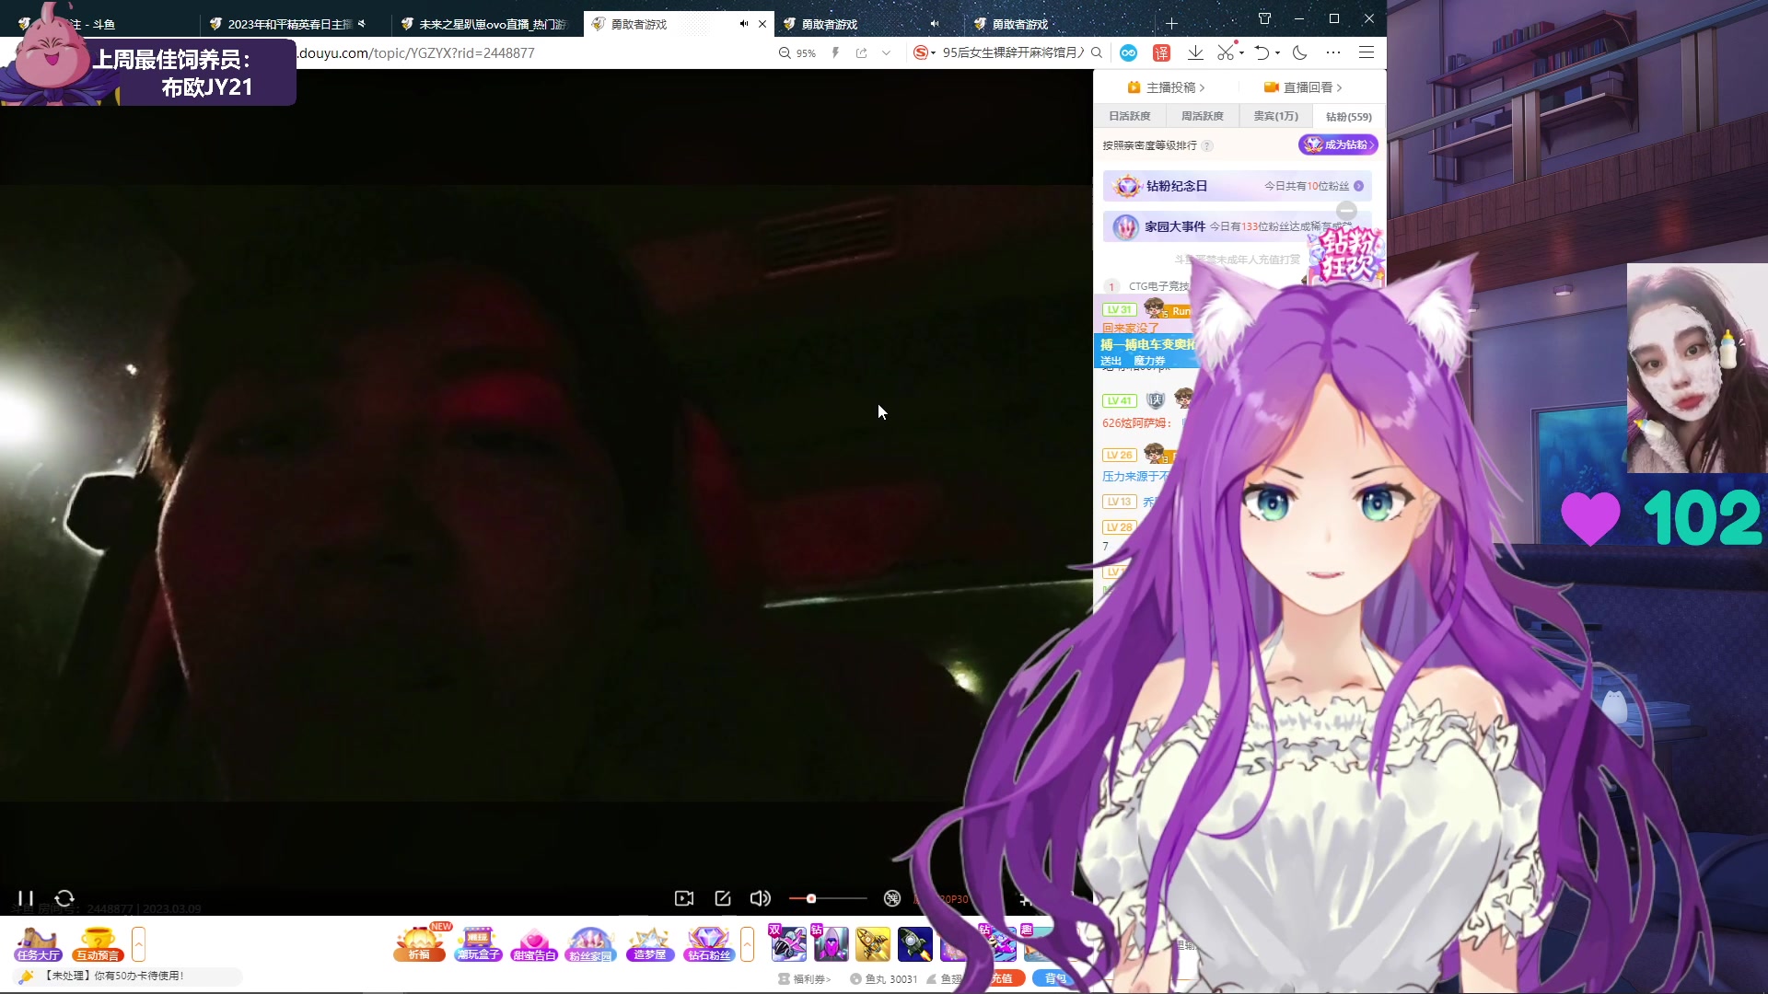Open 祈福 blessing activity icon
Viewport: 1768px width, 994px height.
(x=420, y=944)
